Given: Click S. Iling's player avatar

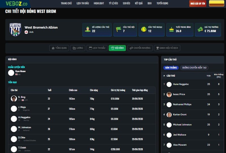Looking at the screenshot, I should point(14,98).
